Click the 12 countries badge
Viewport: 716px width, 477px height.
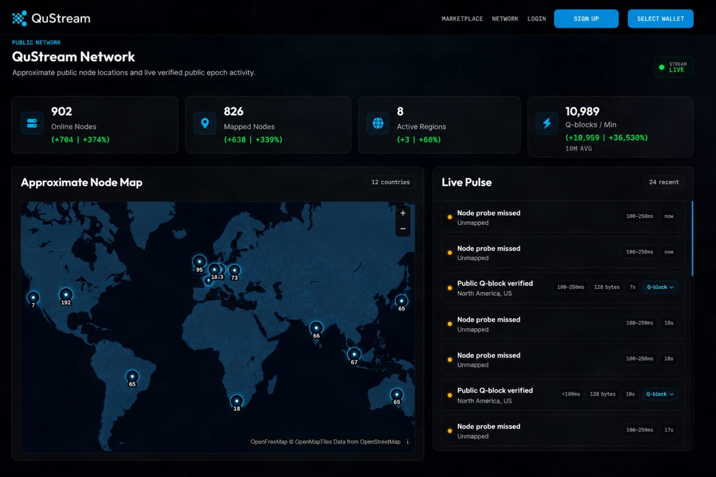(390, 182)
